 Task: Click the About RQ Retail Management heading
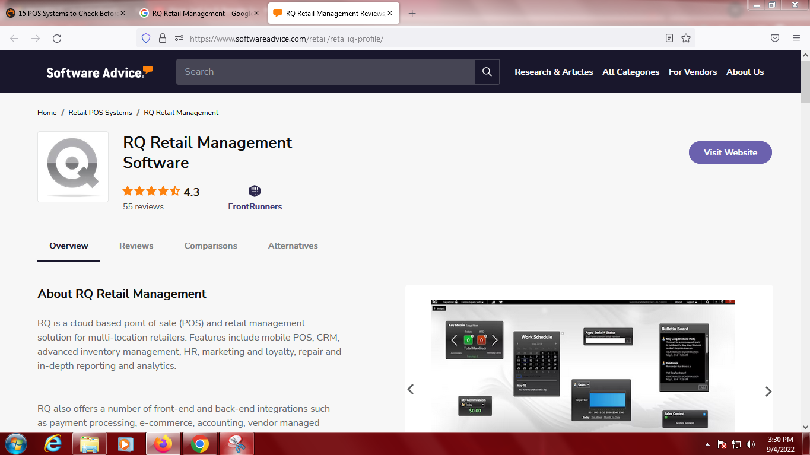point(122,294)
